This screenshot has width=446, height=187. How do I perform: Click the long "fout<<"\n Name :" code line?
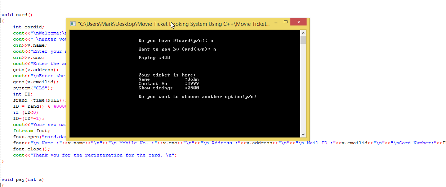(229, 143)
